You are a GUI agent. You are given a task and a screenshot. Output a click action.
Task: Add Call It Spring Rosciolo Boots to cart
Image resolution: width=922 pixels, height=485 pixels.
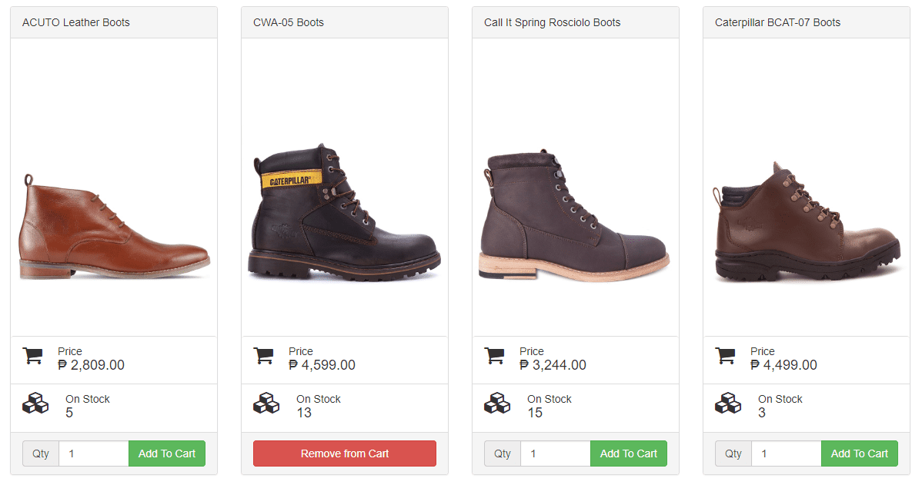(x=628, y=453)
